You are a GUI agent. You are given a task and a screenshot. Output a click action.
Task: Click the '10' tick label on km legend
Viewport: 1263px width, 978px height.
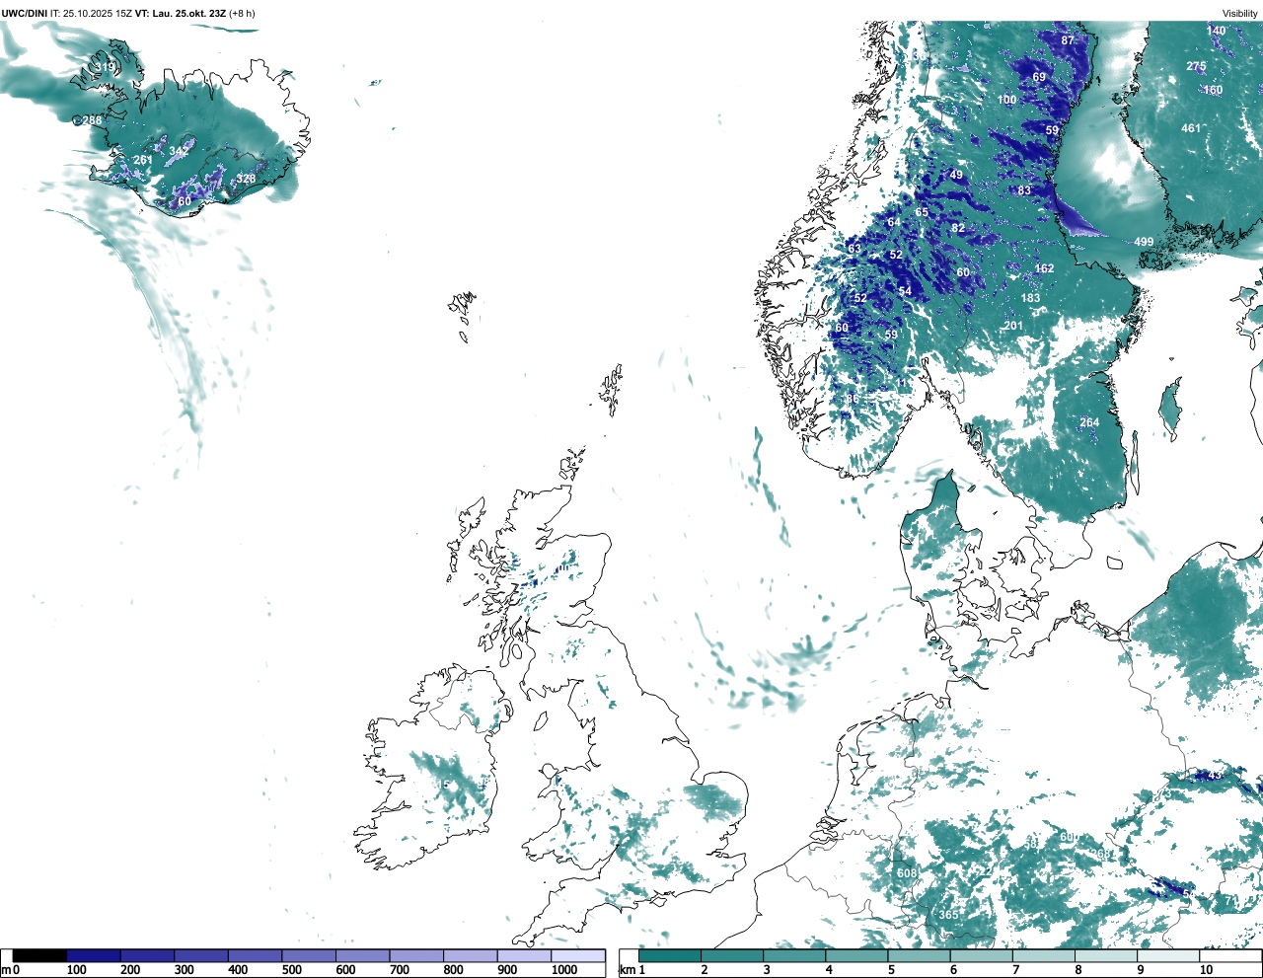[1206, 970]
